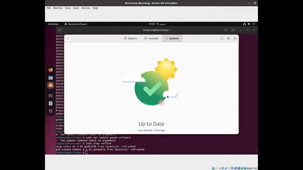Click the hard disk activity icon in VirtualBox status bar

click(x=214, y=168)
